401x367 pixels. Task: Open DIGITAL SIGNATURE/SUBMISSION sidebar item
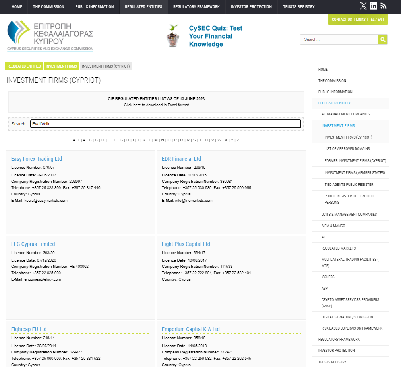351,317
